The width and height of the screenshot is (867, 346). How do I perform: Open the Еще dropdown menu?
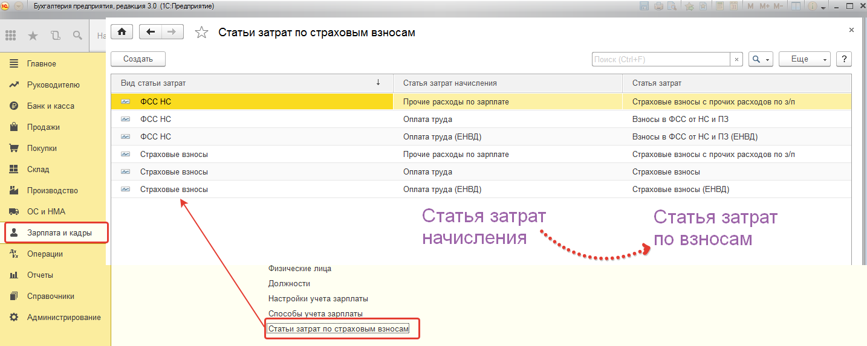coord(805,59)
